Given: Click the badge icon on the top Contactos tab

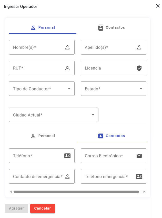Looking at the screenshot, I should [100, 27].
